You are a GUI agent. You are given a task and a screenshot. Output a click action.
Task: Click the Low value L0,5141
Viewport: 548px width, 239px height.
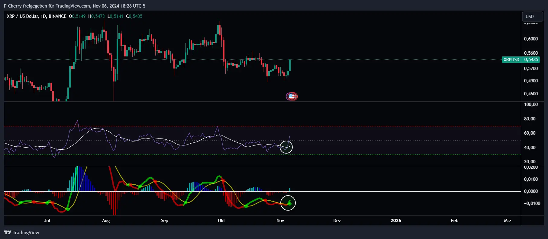click(115, 16)
